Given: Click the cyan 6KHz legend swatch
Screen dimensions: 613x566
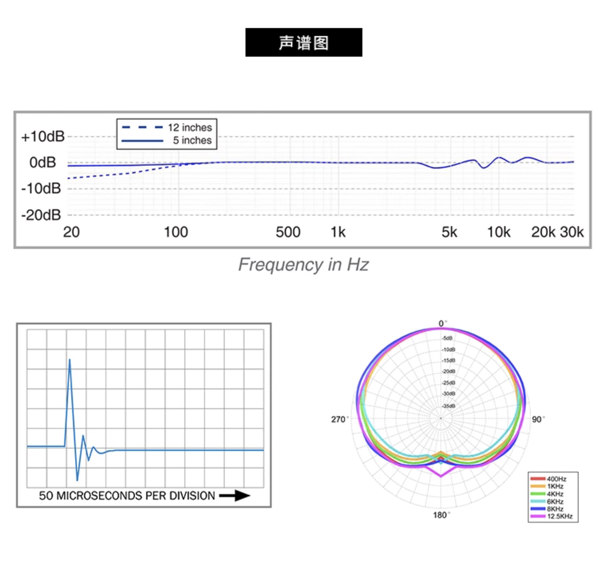Looking at the screenshot, I should point(537,501).
